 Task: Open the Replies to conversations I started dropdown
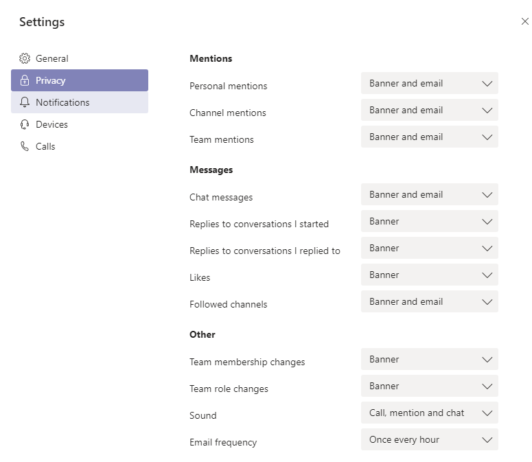[430, 221]
